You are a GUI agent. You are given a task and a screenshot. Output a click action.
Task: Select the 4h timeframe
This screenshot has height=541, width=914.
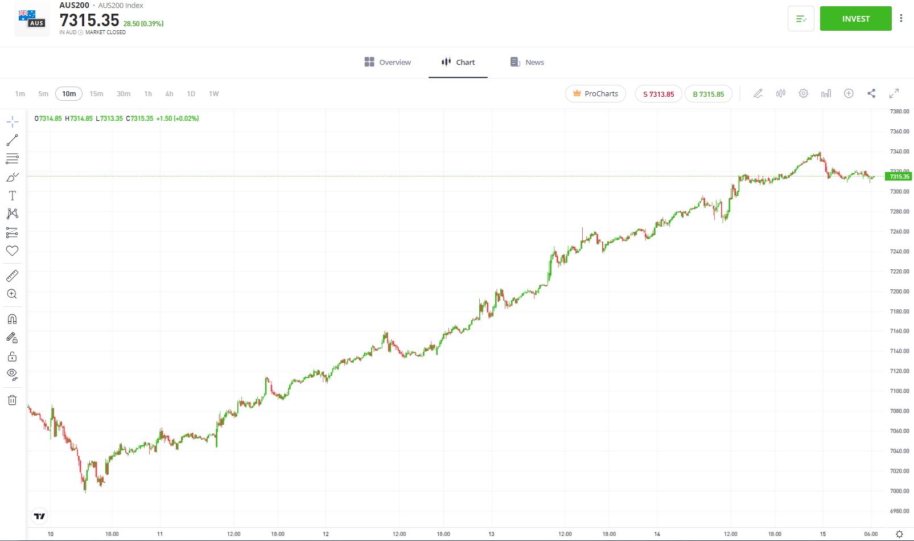pyautogui.click(x=169, y=94)
